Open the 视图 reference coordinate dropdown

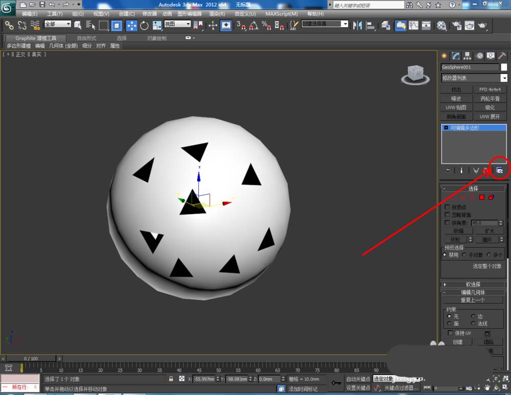(177, 24)
